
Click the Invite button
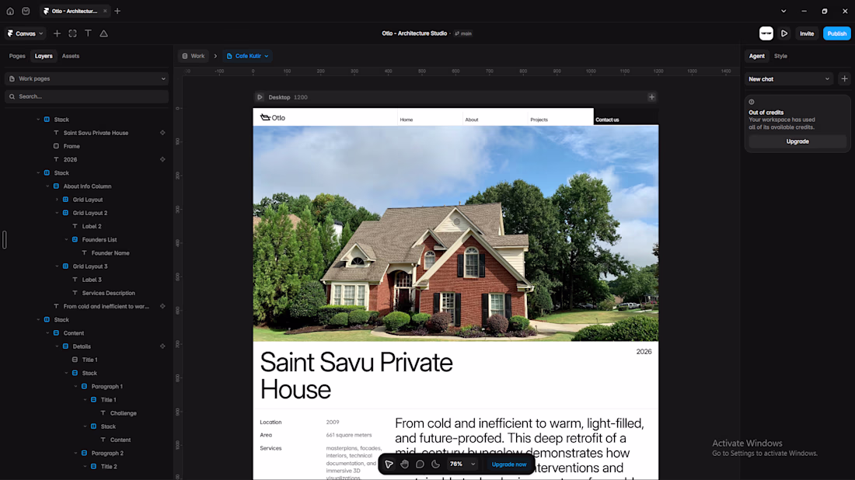coord(807,33)
